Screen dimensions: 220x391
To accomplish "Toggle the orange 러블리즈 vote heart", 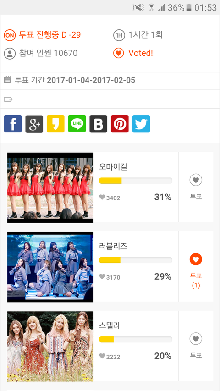I will (x=196, y=259).
